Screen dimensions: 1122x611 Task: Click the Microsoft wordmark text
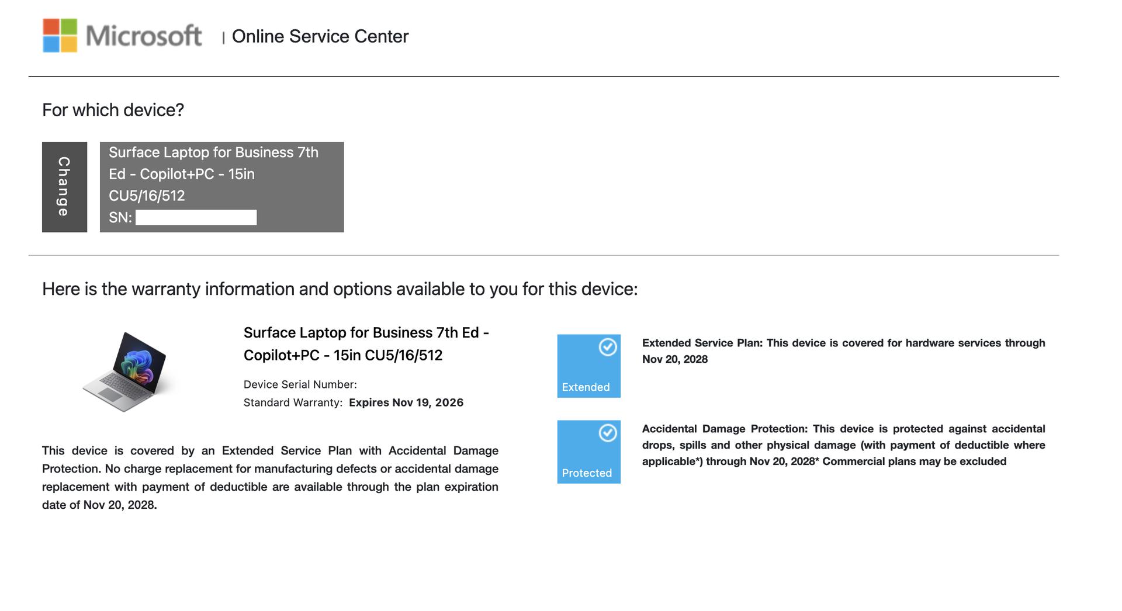point(144,36)
